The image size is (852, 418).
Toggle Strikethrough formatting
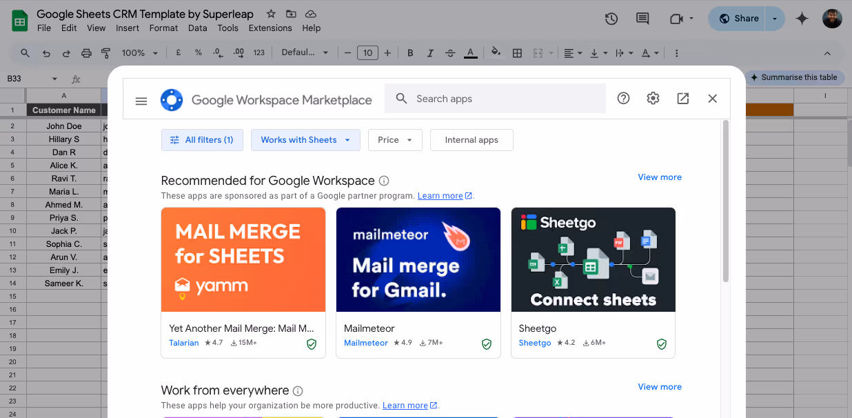[450, 53]
